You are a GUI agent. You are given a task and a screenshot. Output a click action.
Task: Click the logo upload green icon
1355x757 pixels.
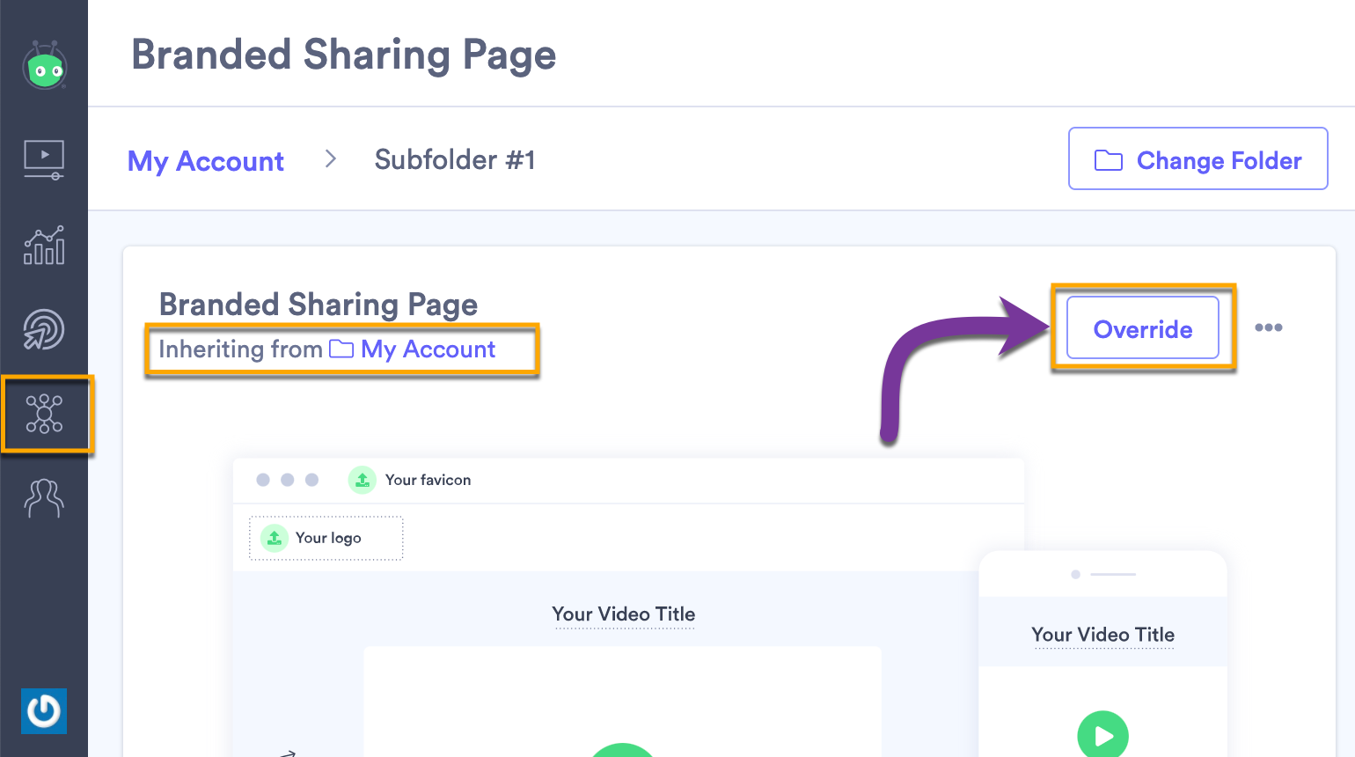(275, 538)
